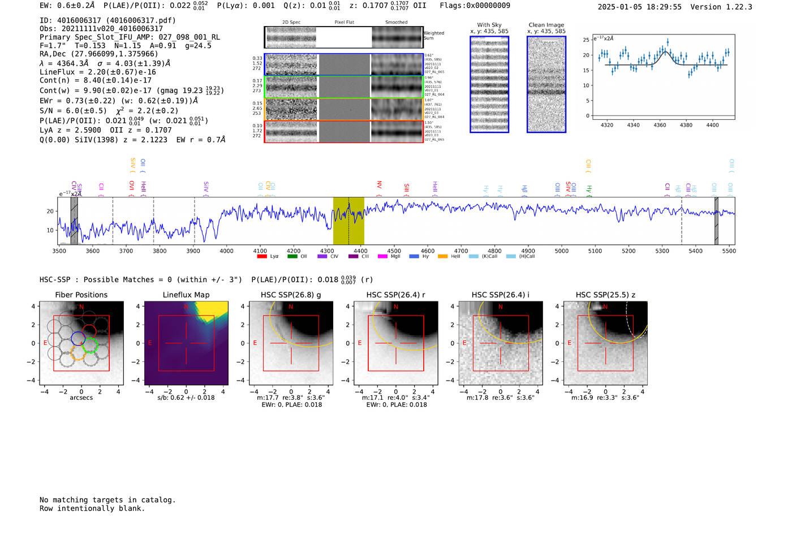Select the blue-bordered 2D fiber spectrum row
The image size is (792, 539).
[344, 64]
